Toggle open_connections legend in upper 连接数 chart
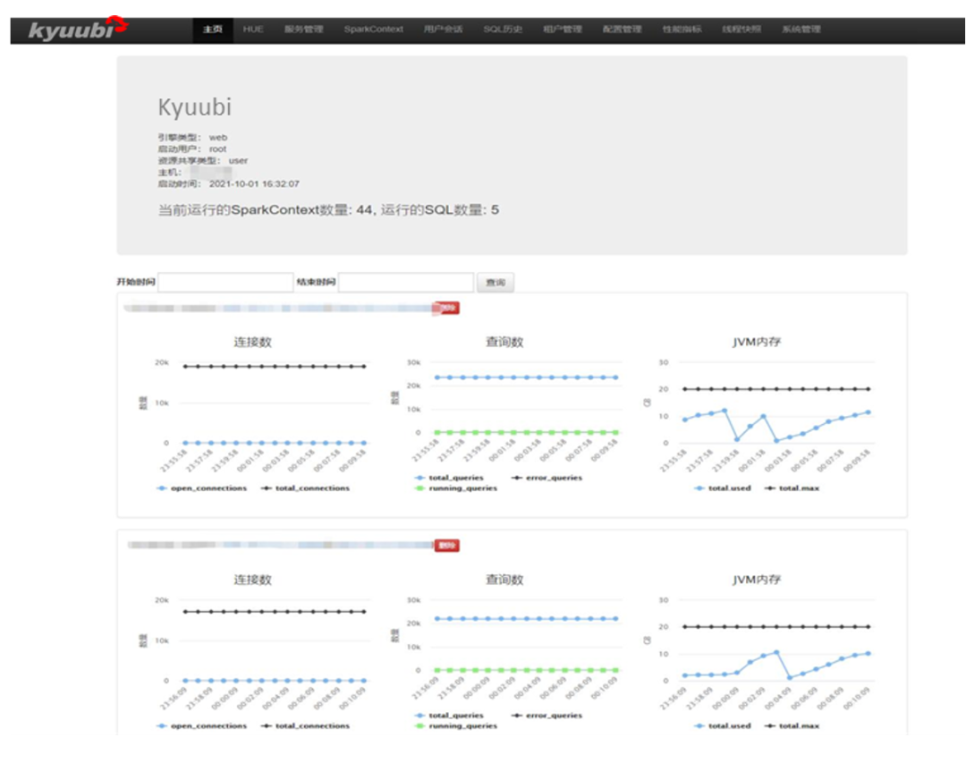The image size is (966, 780). click(202, 488)
